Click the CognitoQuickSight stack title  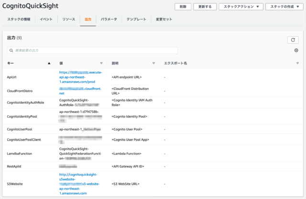[x=30, y=6]
